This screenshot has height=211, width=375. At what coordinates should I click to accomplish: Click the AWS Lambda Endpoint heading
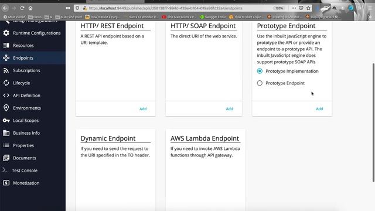pyautogui.click(x=204, y=138)
